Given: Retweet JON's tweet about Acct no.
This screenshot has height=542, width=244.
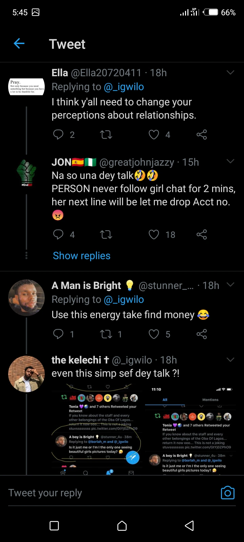Looking at the screenshot, I should (x=106, y=234).
